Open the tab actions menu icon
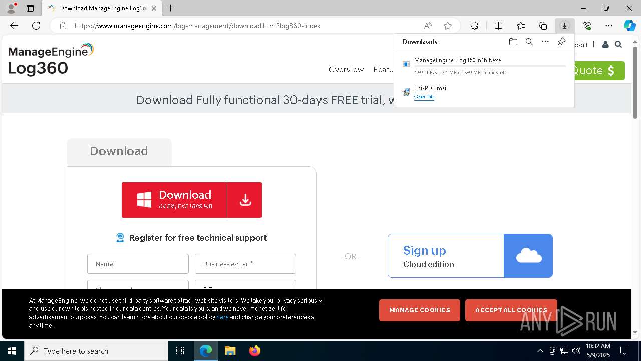This screenshot has width=641, height=361. 30,8
